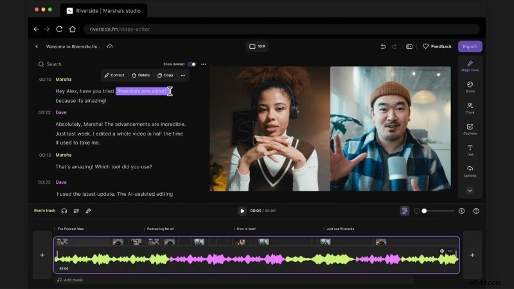
Task: Open track options three dots
Action: (x=450, y=251)
